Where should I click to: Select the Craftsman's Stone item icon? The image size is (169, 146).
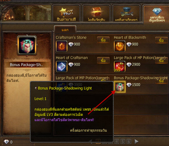tap(61, 46)
